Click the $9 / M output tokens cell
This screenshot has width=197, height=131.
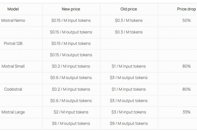tap(129, 123)
